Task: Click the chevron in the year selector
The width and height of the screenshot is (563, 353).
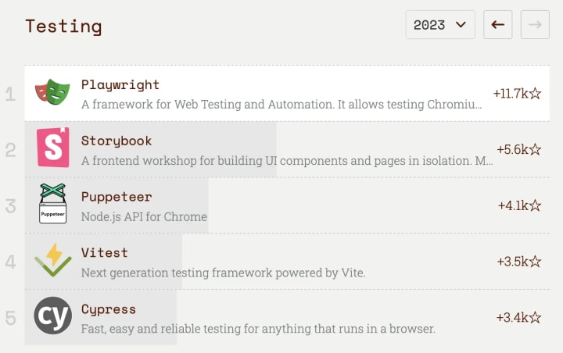Action: tap(461, 25)
